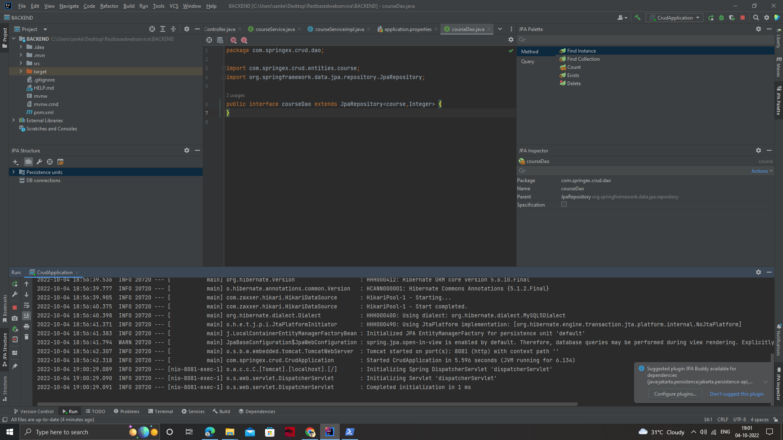Toggle the Notifications tool window stripe button

(779, 340)
